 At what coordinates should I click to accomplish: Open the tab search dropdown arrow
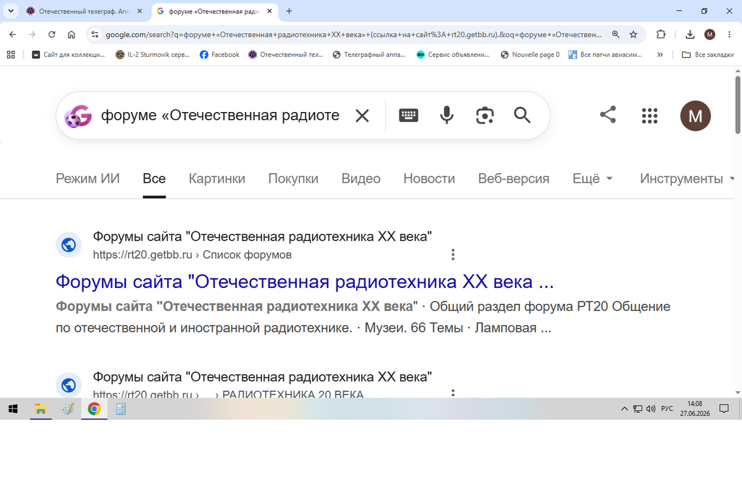(11, 11)
